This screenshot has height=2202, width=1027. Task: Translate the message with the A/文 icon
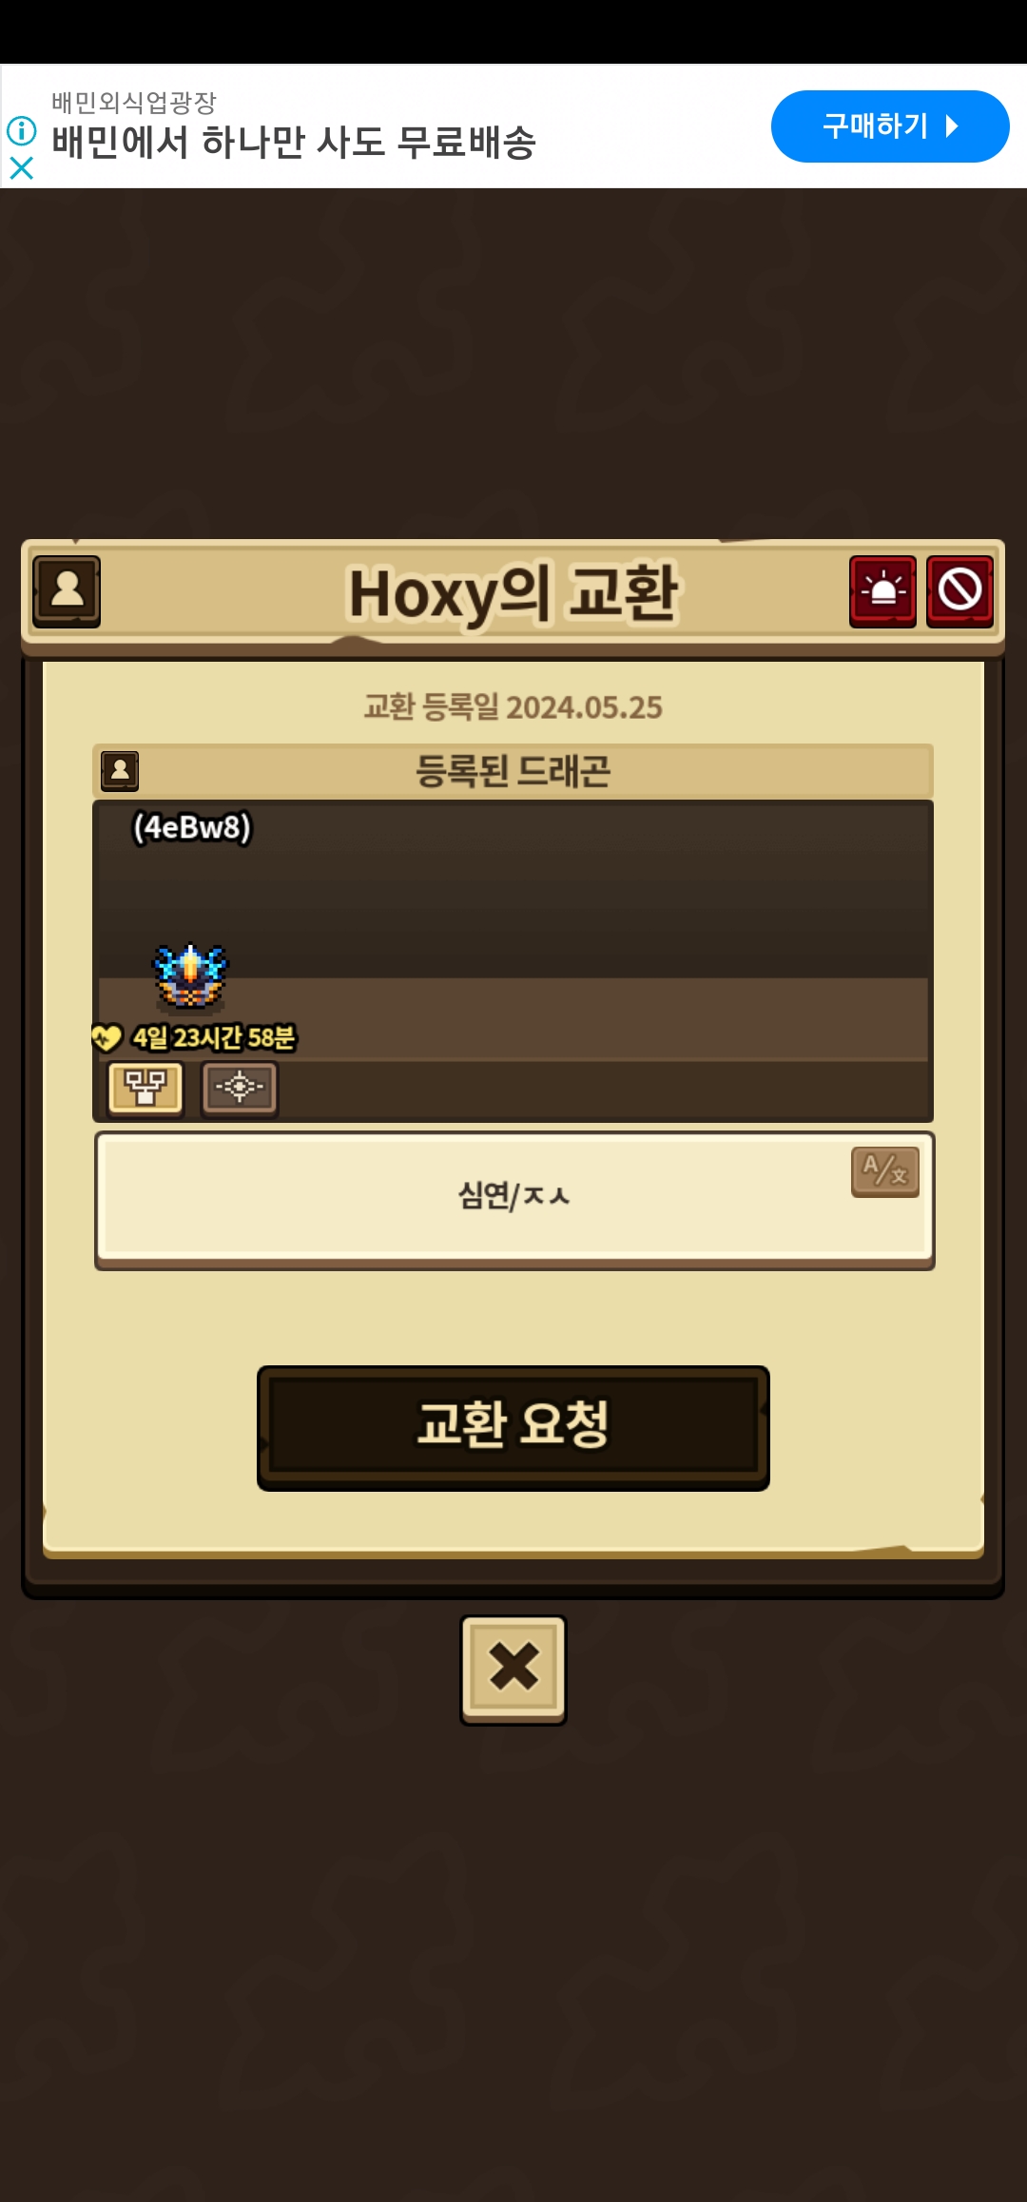884,1171
